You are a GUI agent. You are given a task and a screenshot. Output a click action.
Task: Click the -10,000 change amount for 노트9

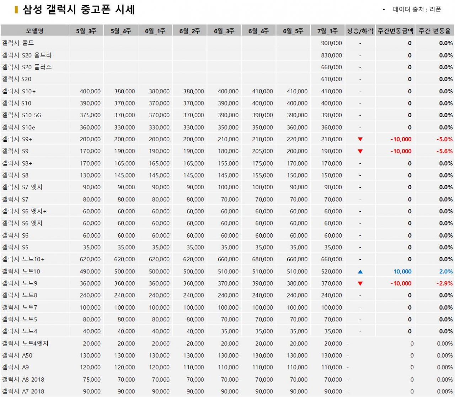point(401,283)
